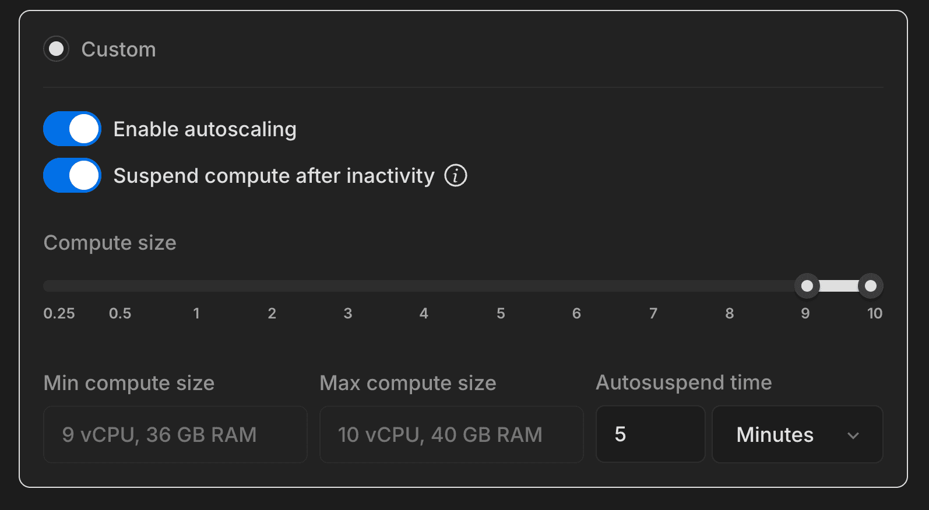The image size is (929, 510).
Task: Click the Suspend compute after inactivity label
Action: [274, 175]
